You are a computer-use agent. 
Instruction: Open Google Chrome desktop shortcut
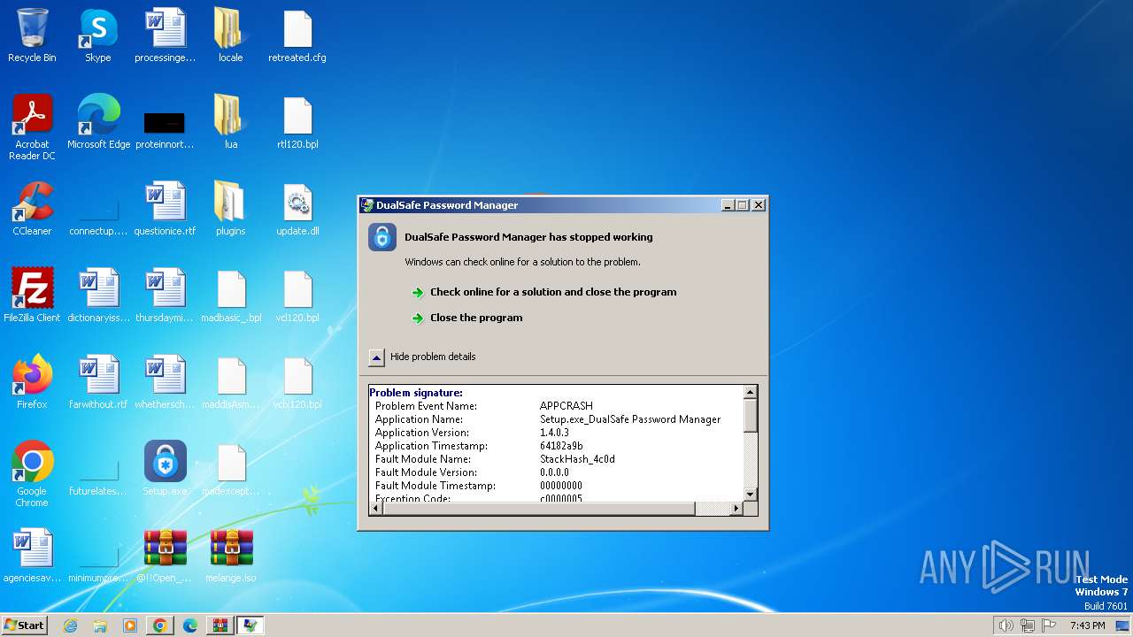32,474
